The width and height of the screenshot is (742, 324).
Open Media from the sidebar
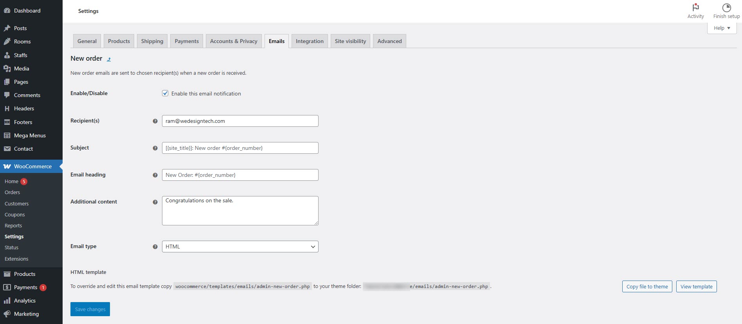[22, 68]
